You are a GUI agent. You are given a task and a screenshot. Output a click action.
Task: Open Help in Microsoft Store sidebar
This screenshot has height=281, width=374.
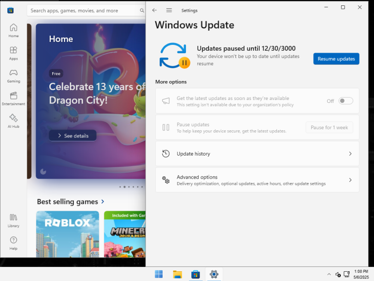(x=13, y=243)
